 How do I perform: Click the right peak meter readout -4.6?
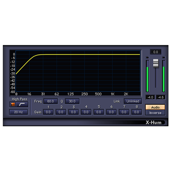point(161,97)
